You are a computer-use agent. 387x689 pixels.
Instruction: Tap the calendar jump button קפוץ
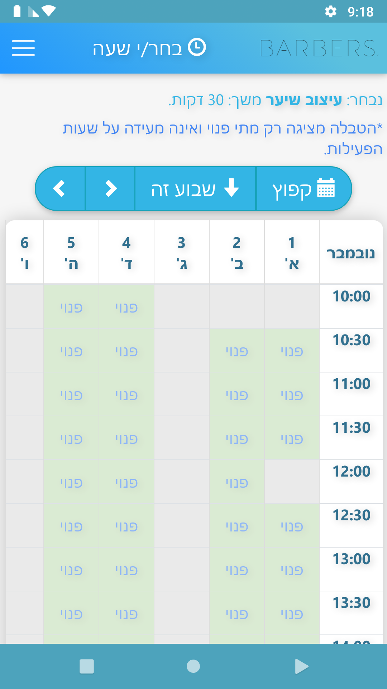pyautogui.click(x=304, y=188)
